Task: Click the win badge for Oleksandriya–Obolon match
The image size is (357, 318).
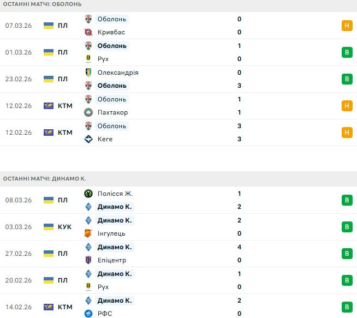Action: click(346, 79)
